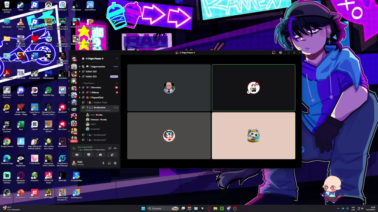Screen dimensions: 378x212
Task: Select the top-left participant video tile
Action: (169, 88)
